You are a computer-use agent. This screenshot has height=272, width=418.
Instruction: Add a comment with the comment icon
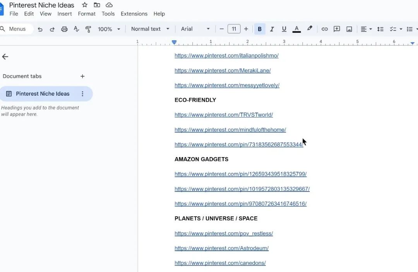click(x=337, y=29)
